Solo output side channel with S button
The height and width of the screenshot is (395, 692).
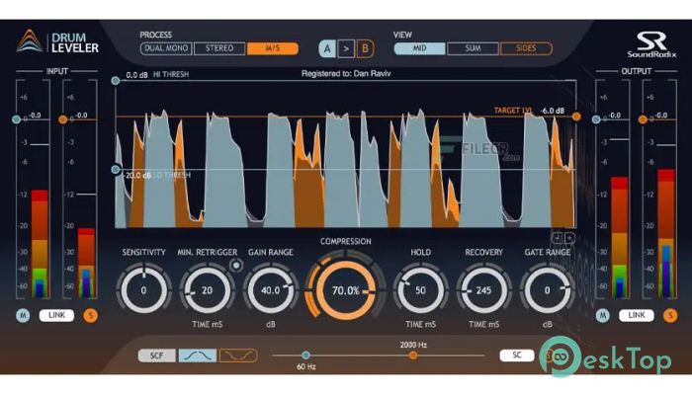point(670,315)
